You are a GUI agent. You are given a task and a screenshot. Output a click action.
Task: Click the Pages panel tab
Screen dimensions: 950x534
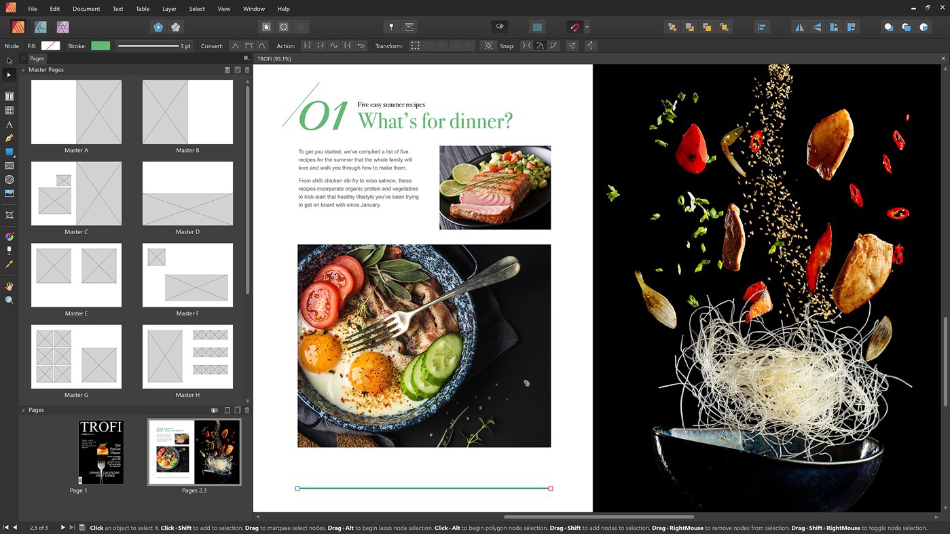point(37,59)
